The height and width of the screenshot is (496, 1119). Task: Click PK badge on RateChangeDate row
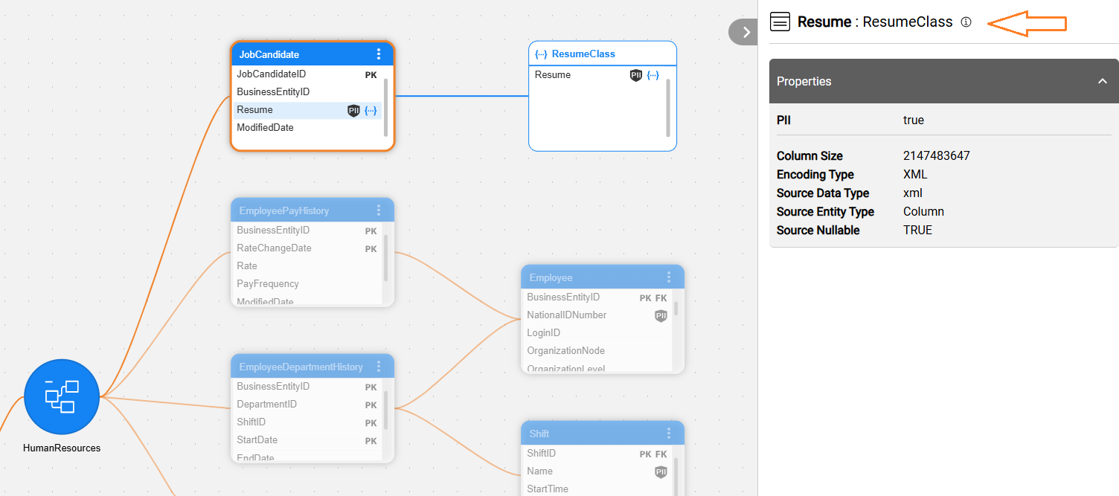371,249
